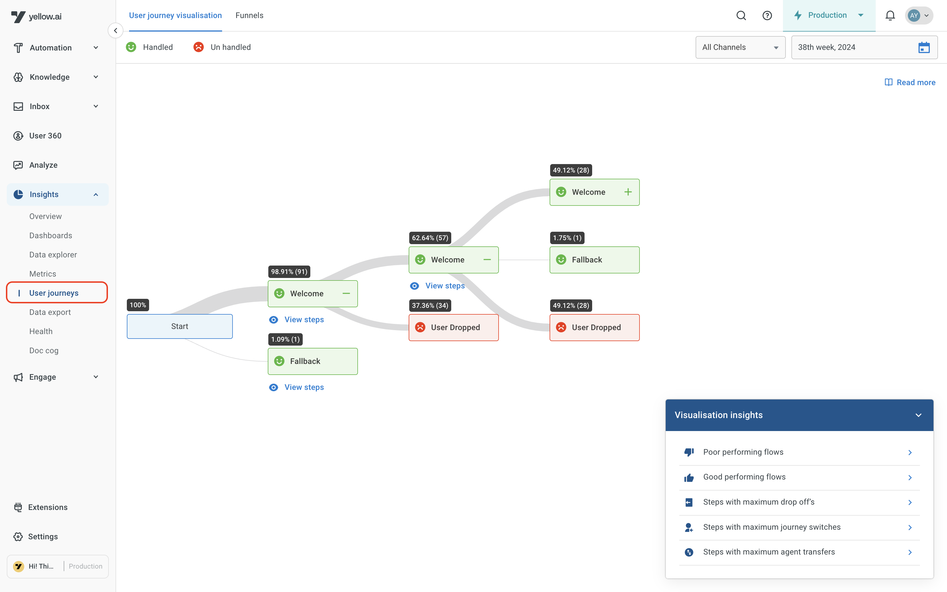Open the help question-mark icon
Viewport: 947px width, 592px height.
[767, 16]
